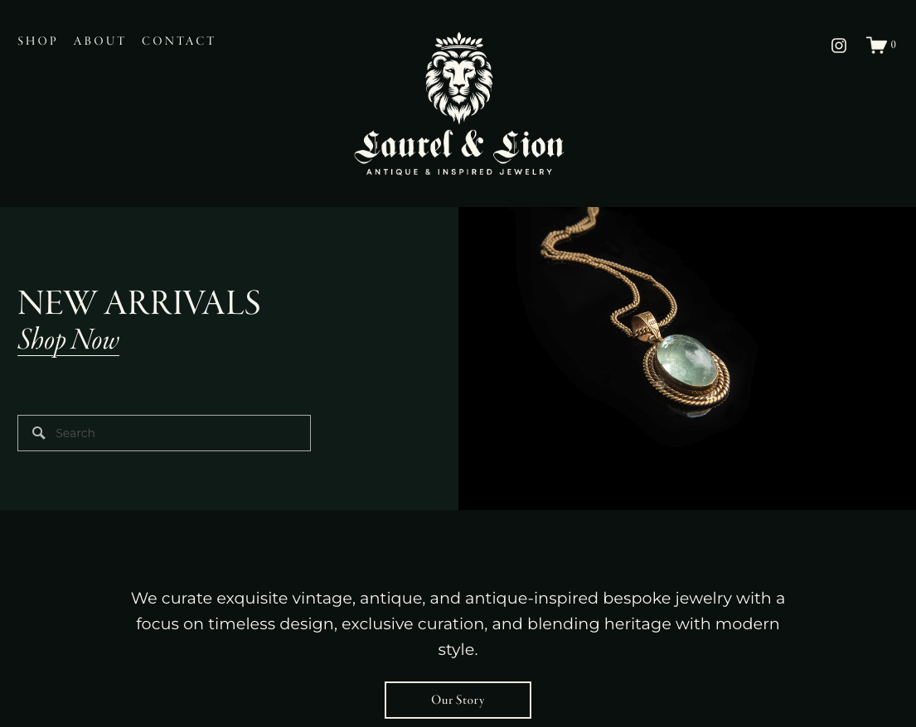Follow the Shop Now link

click(68, 340)
